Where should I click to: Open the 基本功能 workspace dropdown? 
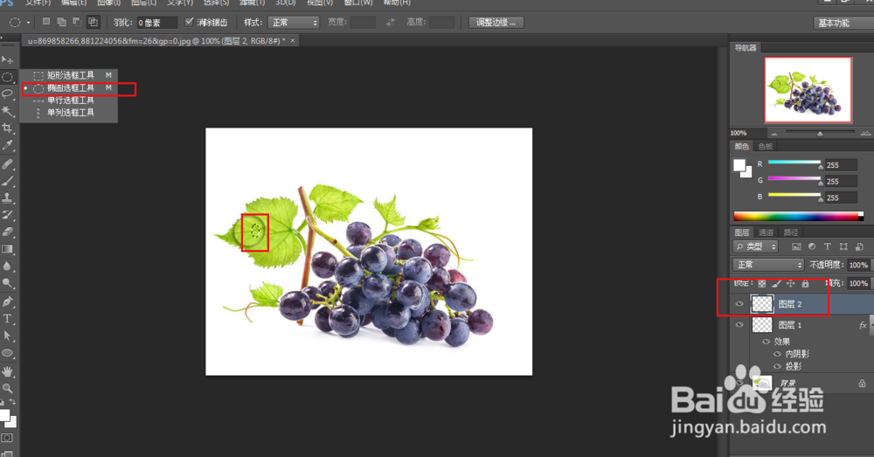coord(844,23)
